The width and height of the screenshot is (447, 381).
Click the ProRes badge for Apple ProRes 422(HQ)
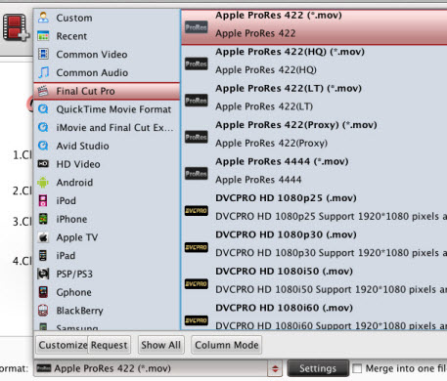(197, 63)
